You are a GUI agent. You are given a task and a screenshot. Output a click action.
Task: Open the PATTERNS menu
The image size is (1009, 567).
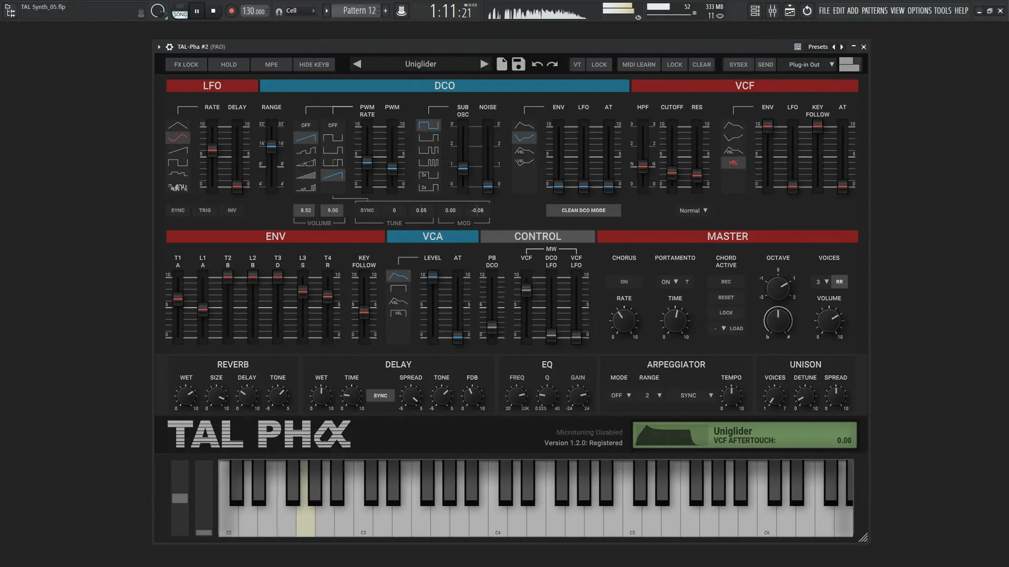[x=874, y=10]
